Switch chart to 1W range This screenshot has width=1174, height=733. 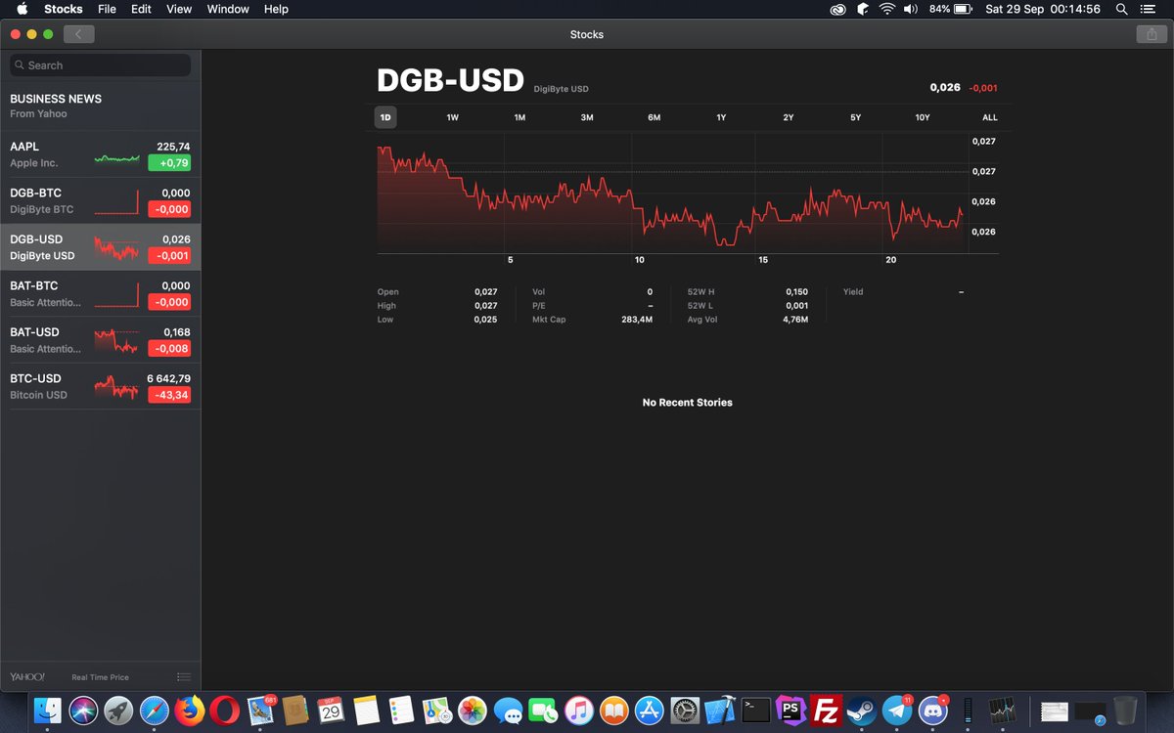coord(452,117)
